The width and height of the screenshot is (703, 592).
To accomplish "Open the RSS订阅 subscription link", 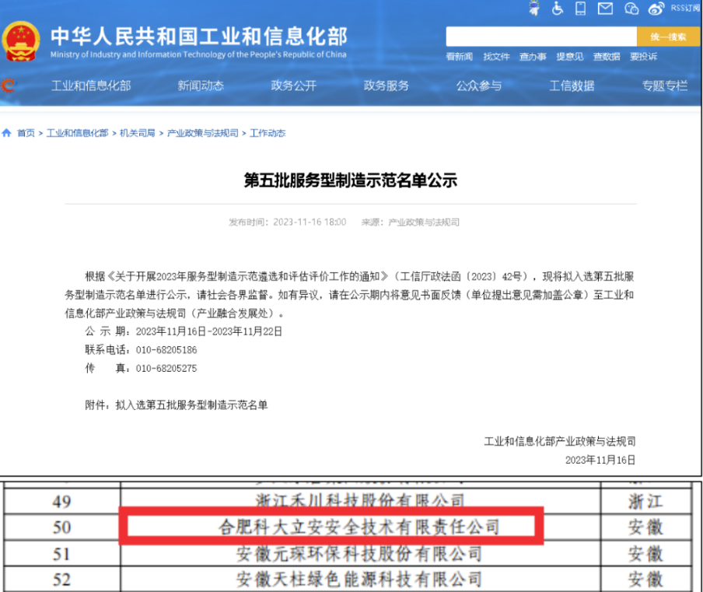I will click(682, 9).
